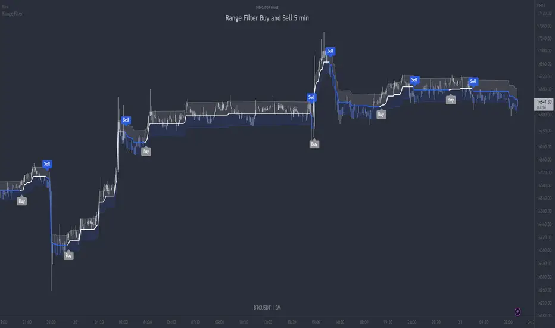Click the Sell marker just before 15:00 spike
555x328 pixels.
coord(311,97)
